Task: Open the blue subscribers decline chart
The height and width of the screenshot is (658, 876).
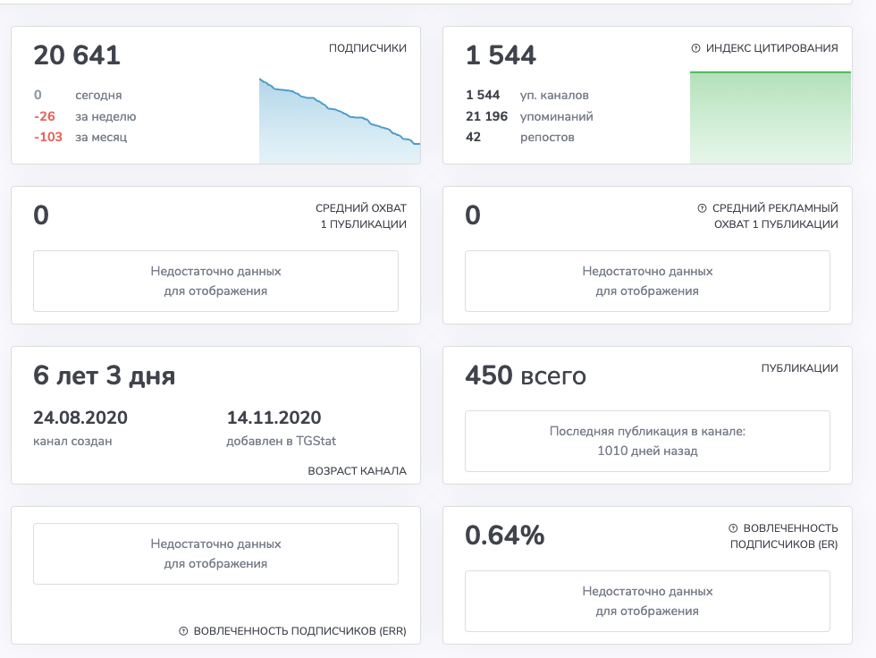Action: click(340, 121)
